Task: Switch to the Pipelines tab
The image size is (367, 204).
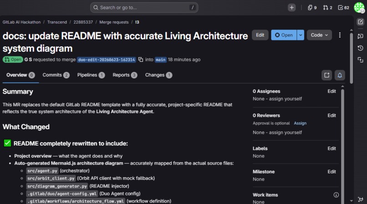Action: pos(91,75)
